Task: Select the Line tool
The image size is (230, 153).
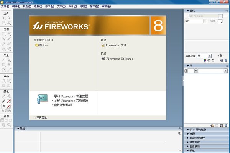Action: [x=4, y=60]
